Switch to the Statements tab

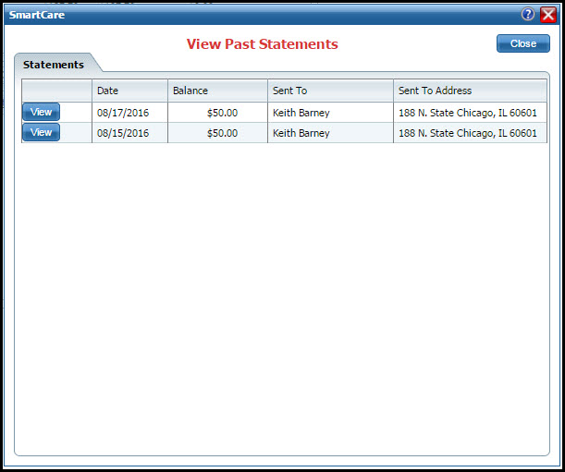[x=54, y=65]
